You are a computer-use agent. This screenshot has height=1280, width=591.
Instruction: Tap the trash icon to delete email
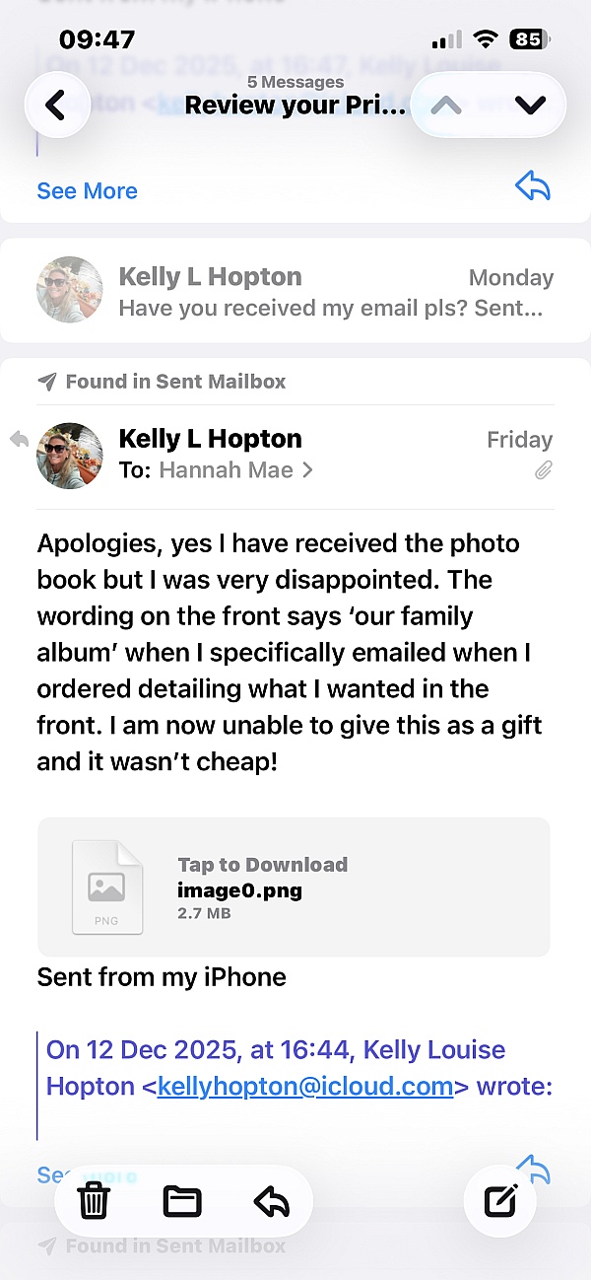(x=94, y=1201)
